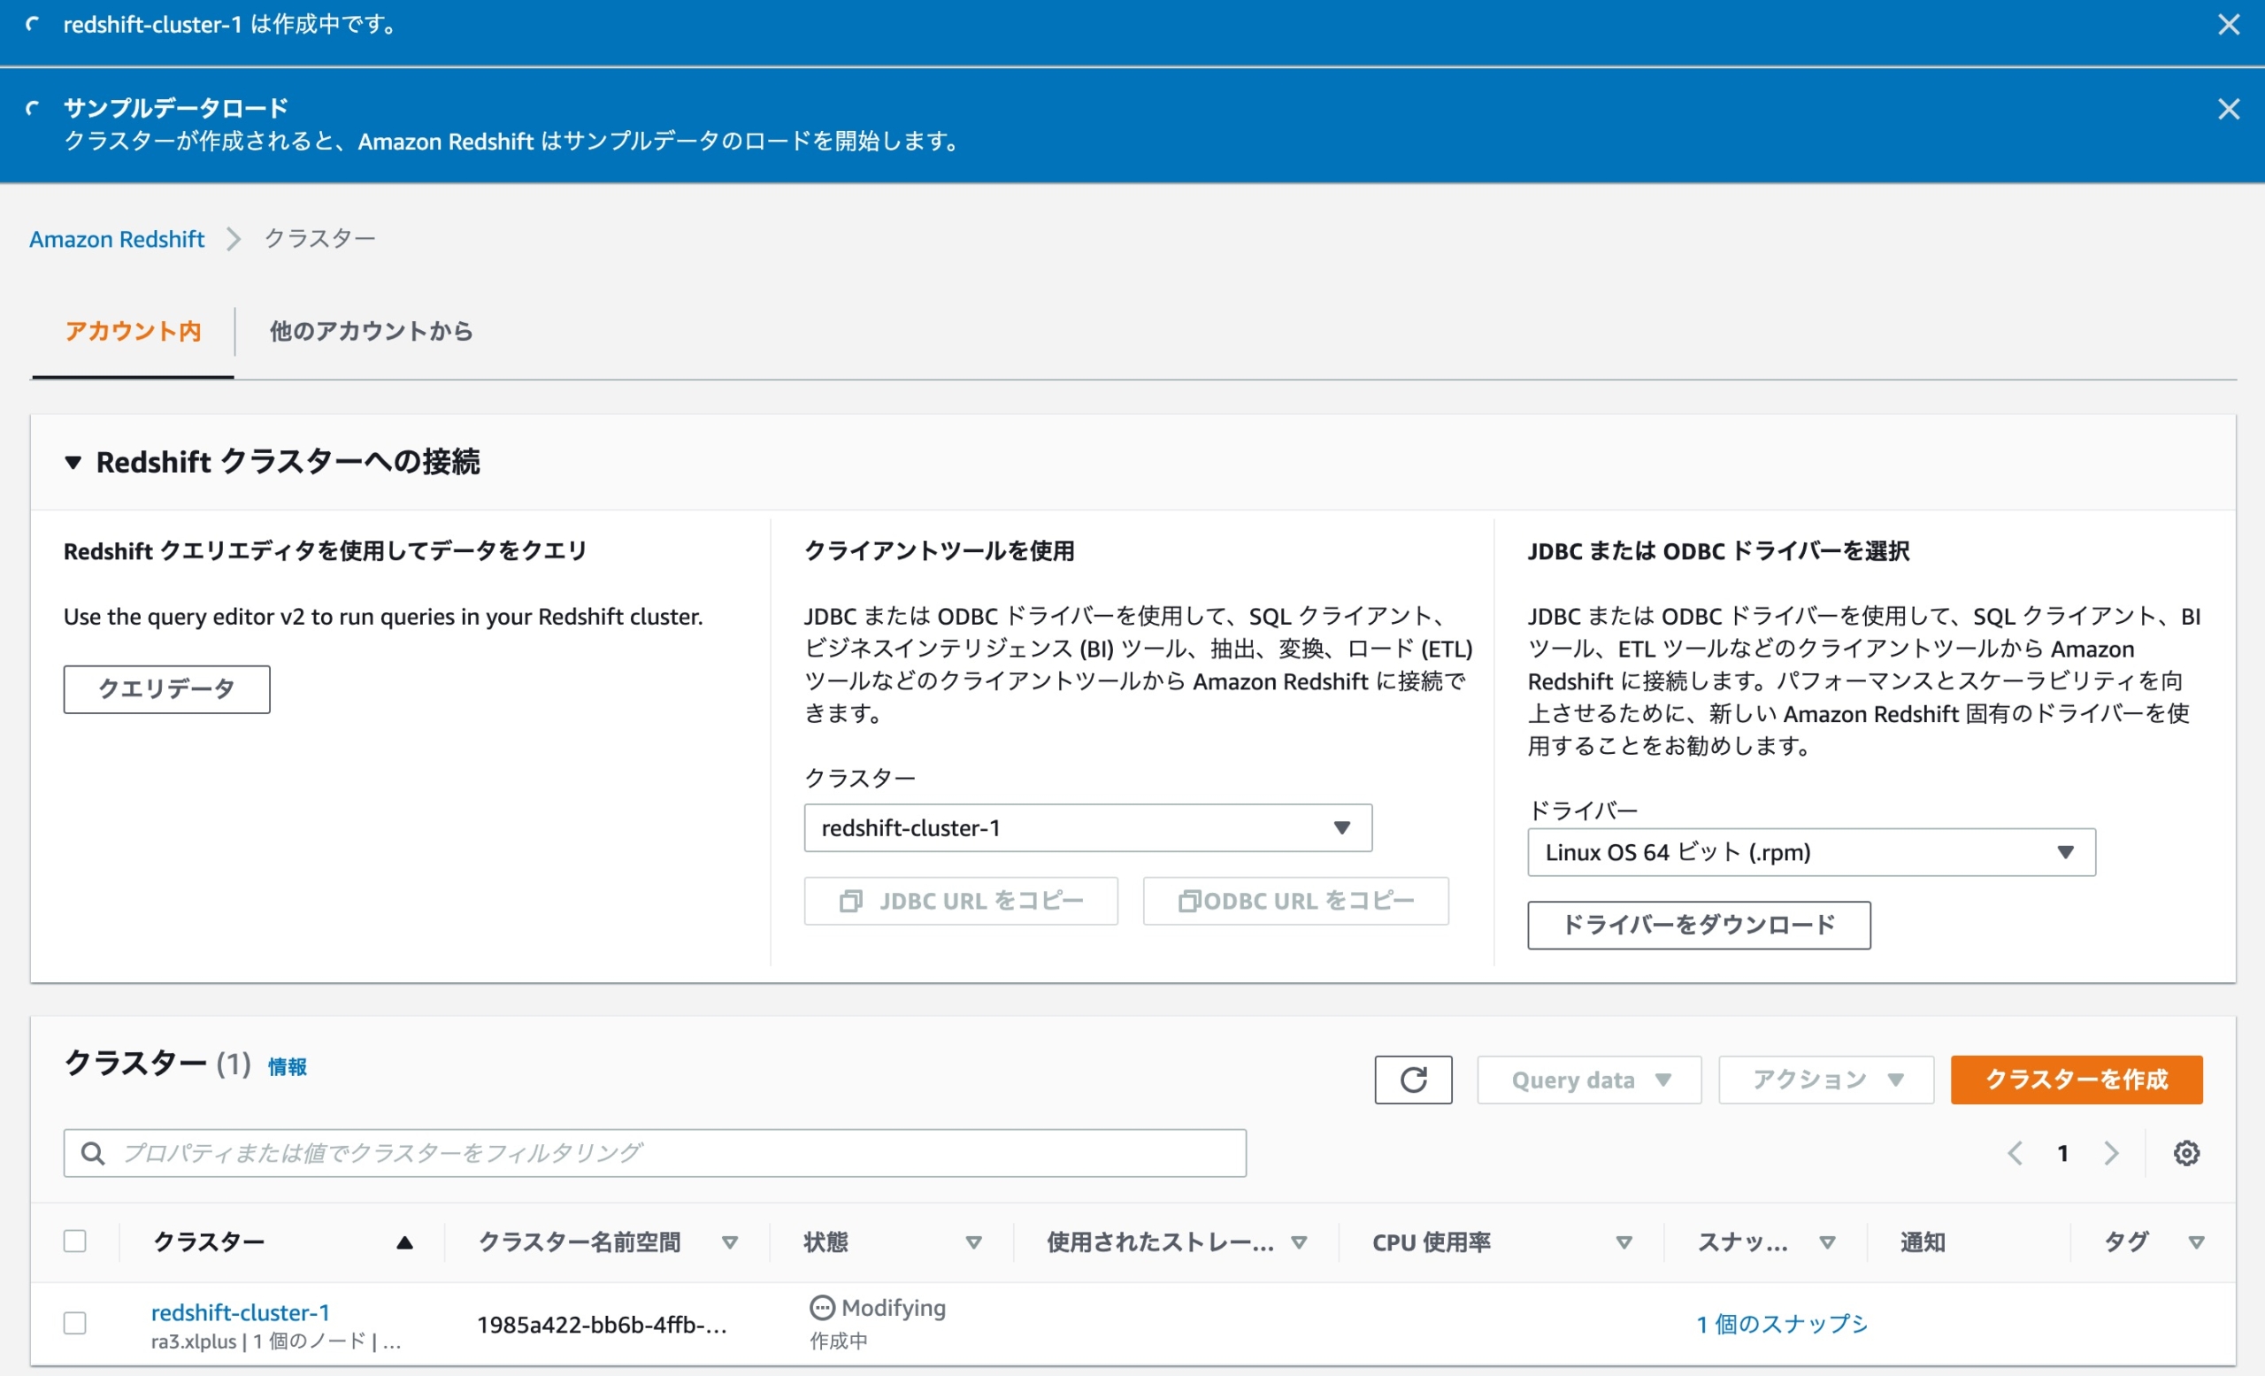Click the クエリデータ button

(x=166, y=689)
